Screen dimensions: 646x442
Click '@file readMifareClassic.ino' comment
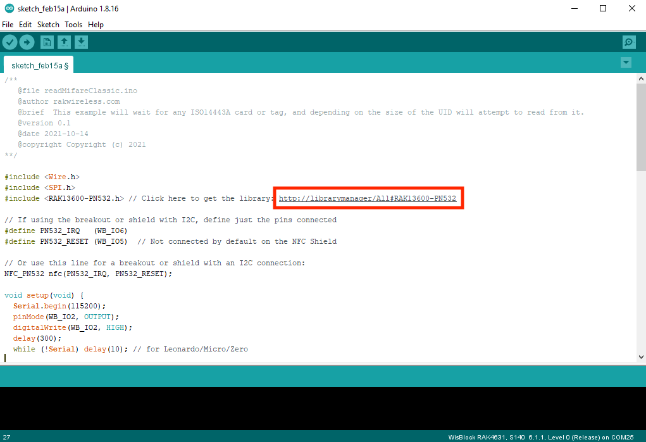tap(77, 91)
